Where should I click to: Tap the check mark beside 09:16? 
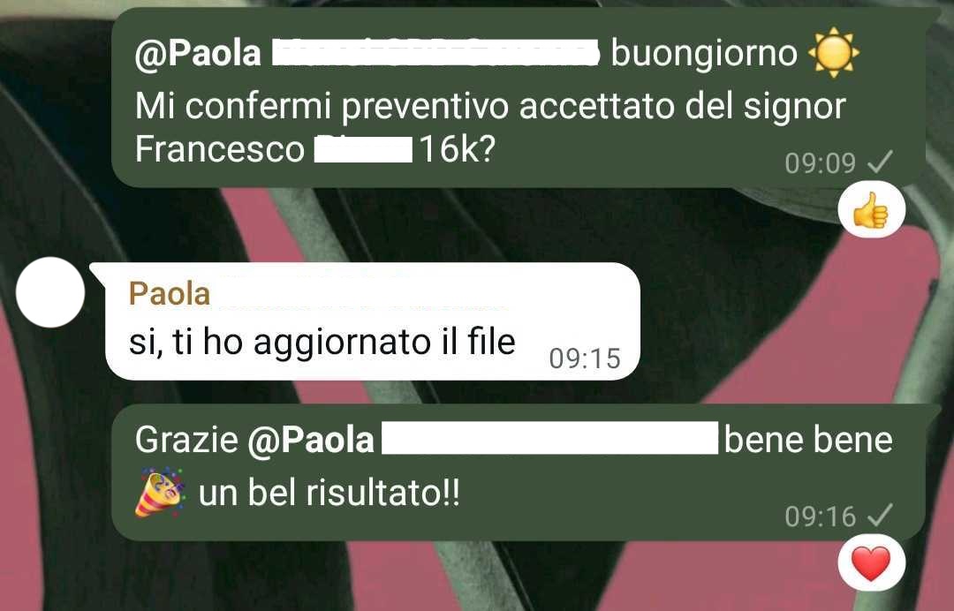(879, 516)
